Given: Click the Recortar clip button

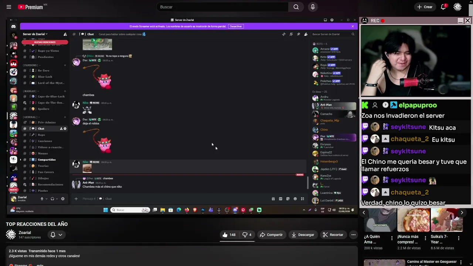Looking at the screenshot, I should [x=333, y=235].
